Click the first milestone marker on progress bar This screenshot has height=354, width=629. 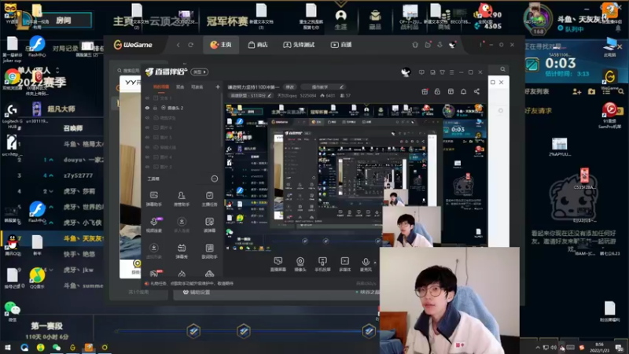[x=193, y=331]
